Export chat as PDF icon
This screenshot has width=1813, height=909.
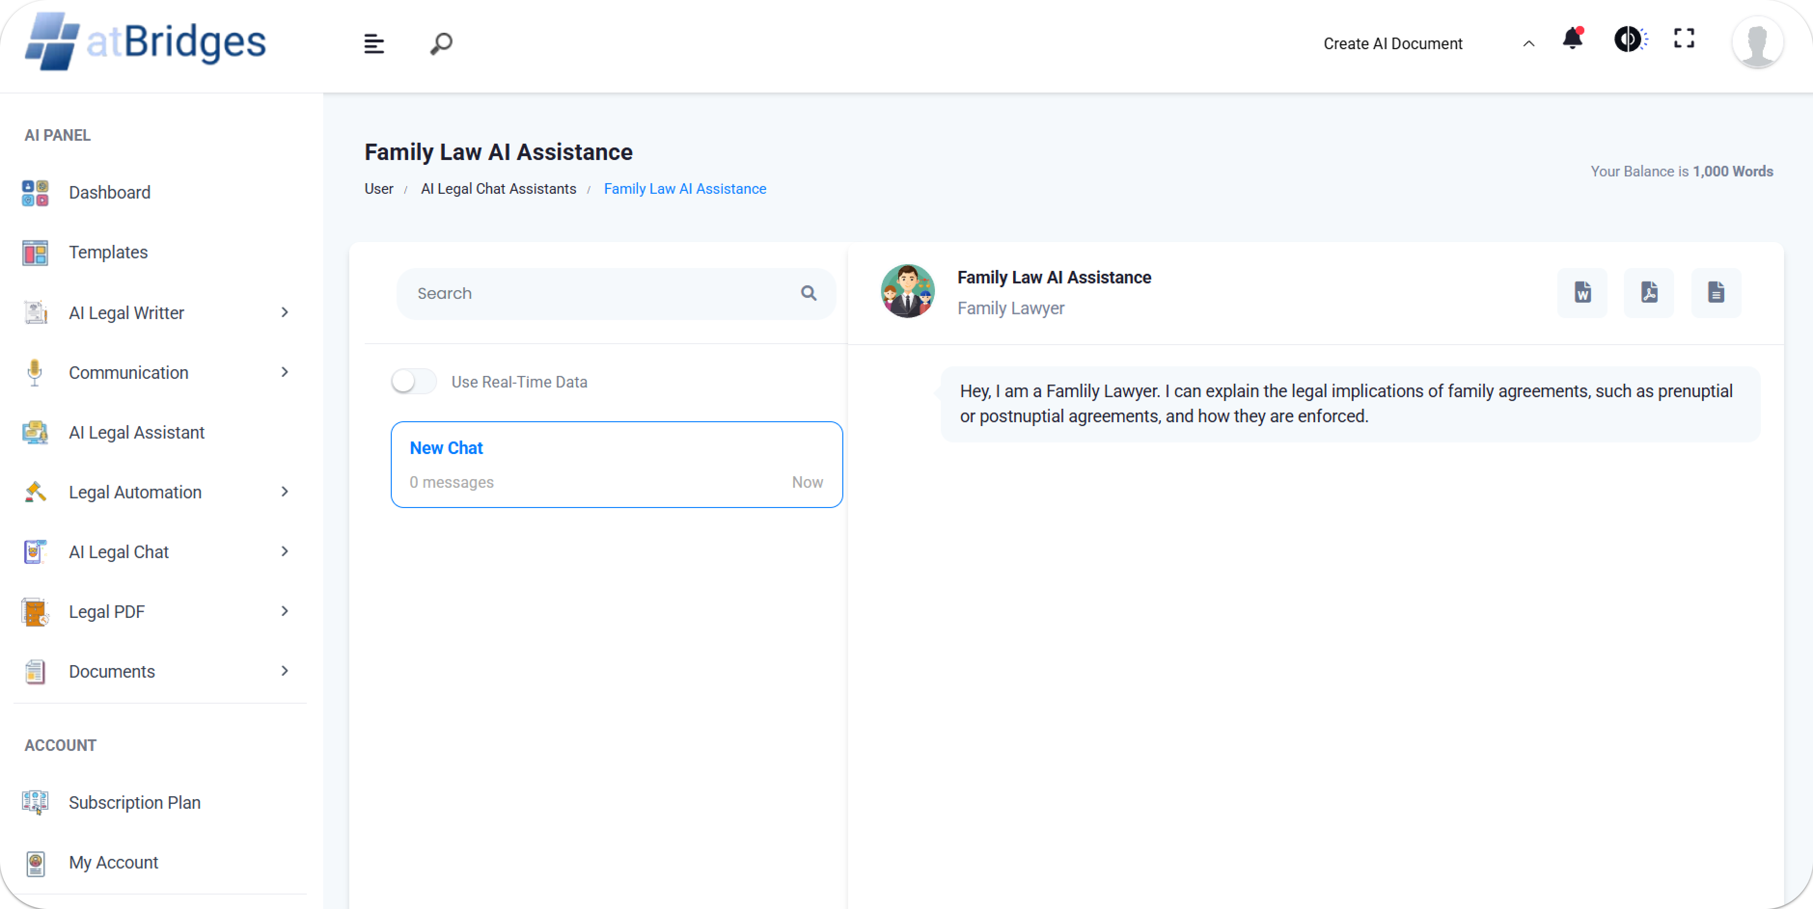1649,293
